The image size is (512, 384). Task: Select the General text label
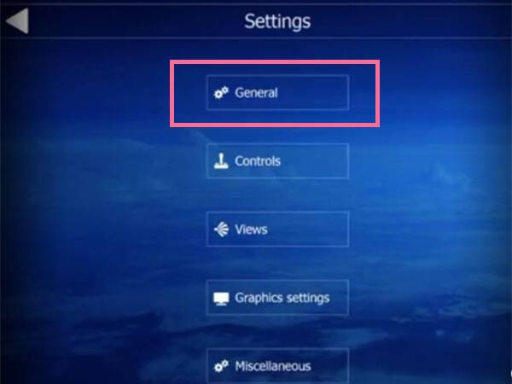click(256, 93)
